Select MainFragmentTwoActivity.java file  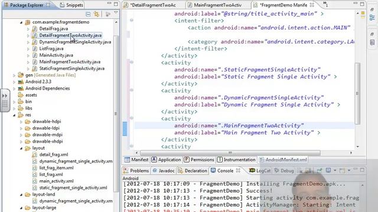click(x=70, y=62)
